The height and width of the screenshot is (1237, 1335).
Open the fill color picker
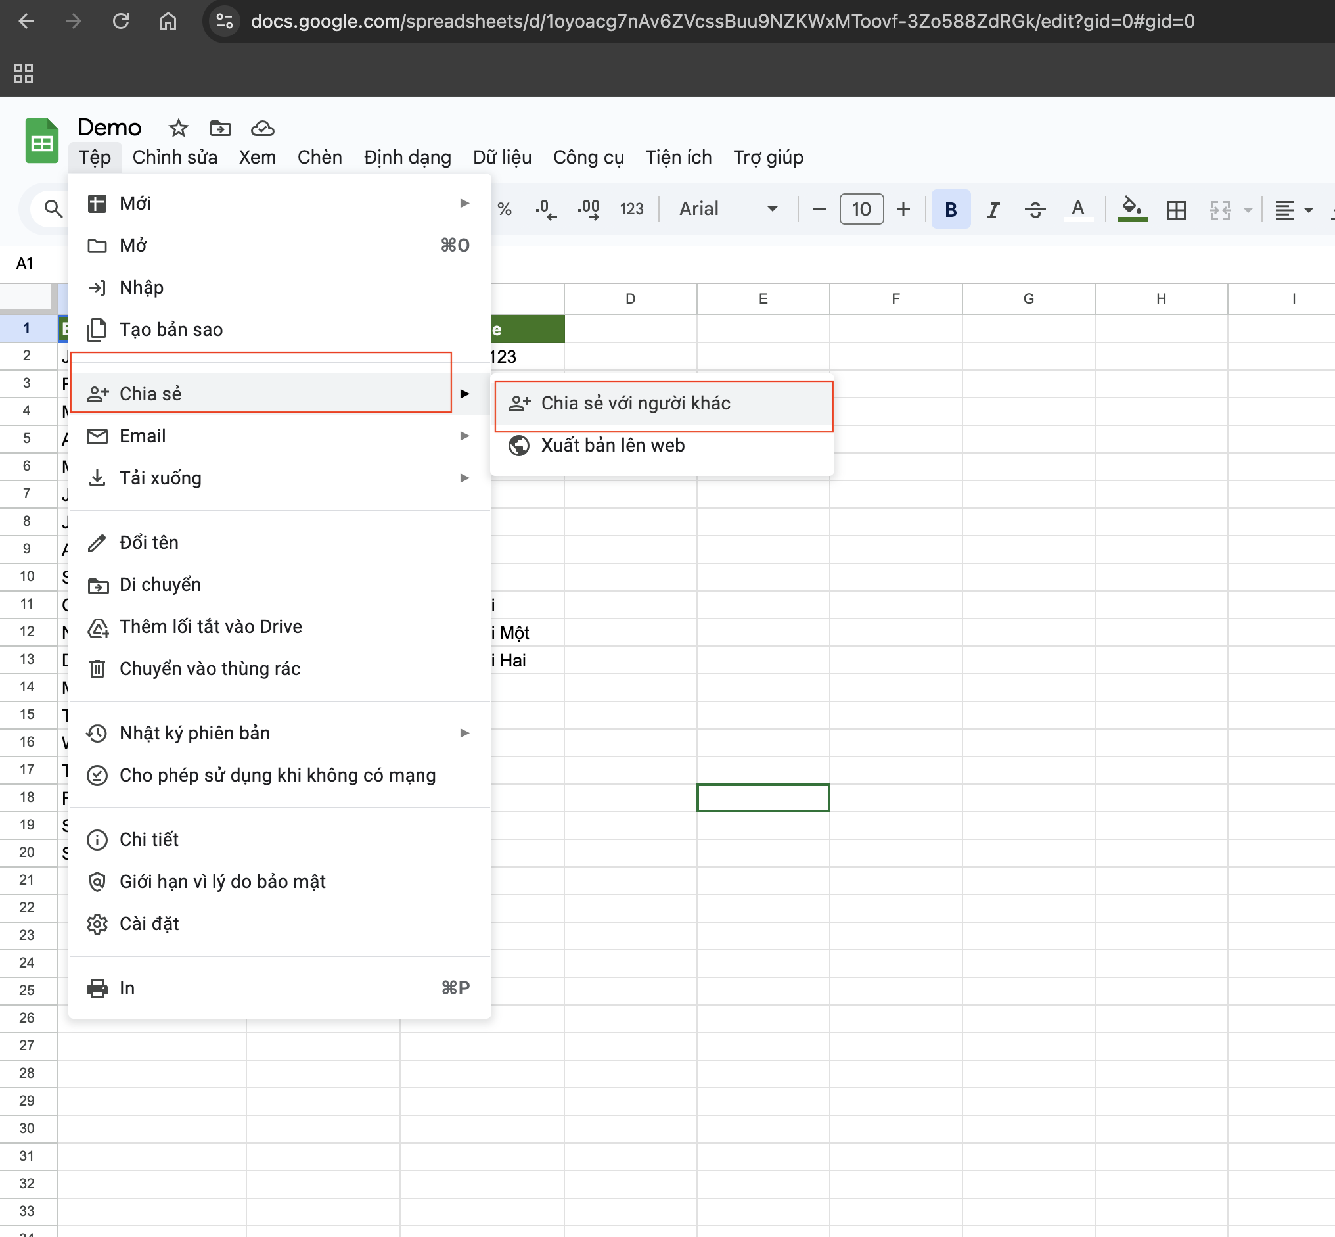pos(1131,210)
